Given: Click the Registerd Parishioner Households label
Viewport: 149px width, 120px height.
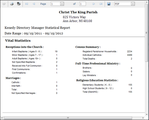Looking at the screenshot, I should point(100,51).
